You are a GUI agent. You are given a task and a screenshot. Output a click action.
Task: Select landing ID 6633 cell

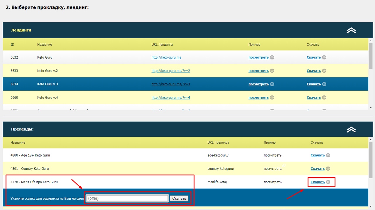click(x=14, y=71)
